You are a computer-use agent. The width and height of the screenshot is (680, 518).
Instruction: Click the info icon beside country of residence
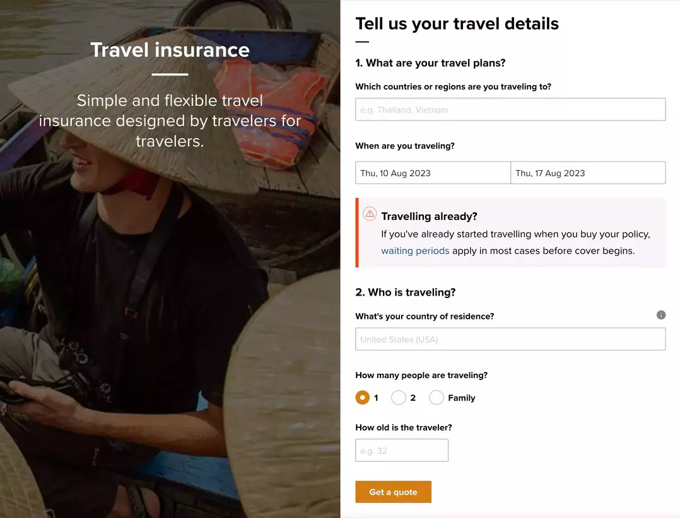pos(660,314)
